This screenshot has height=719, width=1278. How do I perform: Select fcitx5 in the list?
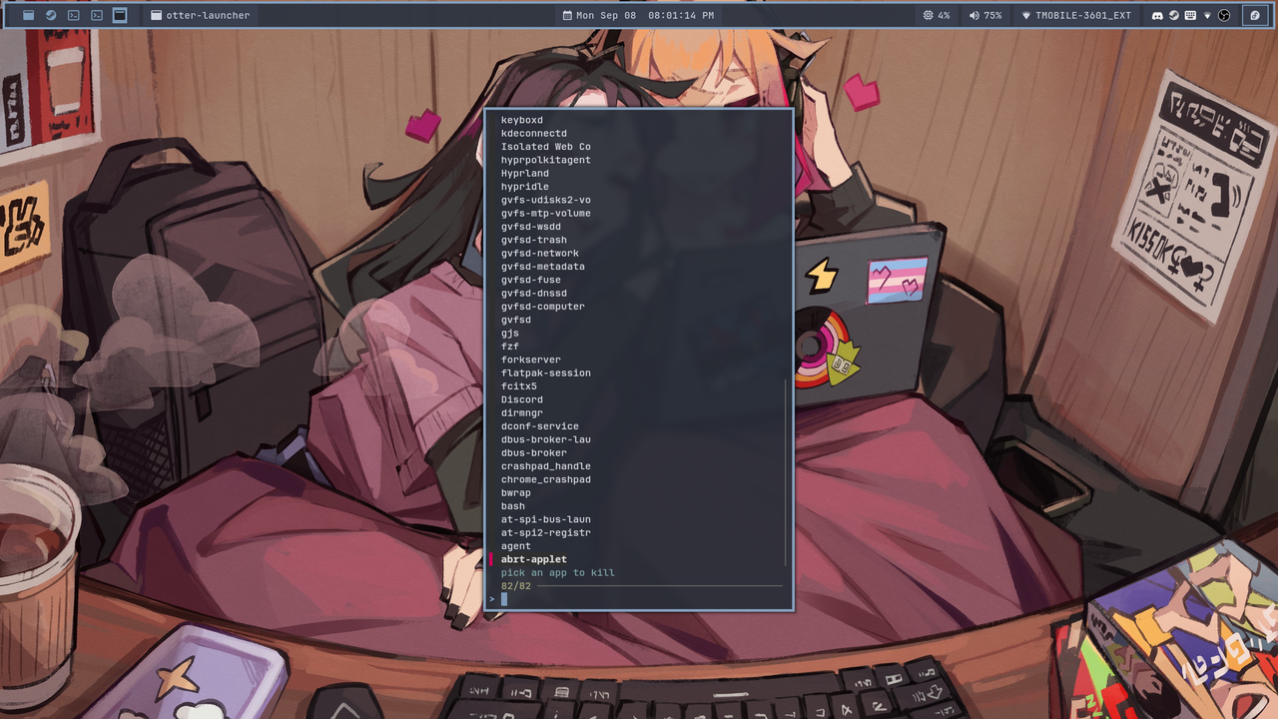pos(519,386)
